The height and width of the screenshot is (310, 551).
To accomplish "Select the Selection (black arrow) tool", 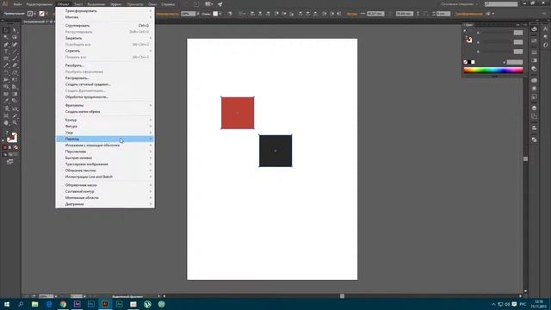I will tap(6, 30).
